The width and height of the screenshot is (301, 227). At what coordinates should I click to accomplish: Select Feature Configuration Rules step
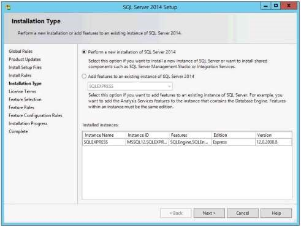[36, 115]
